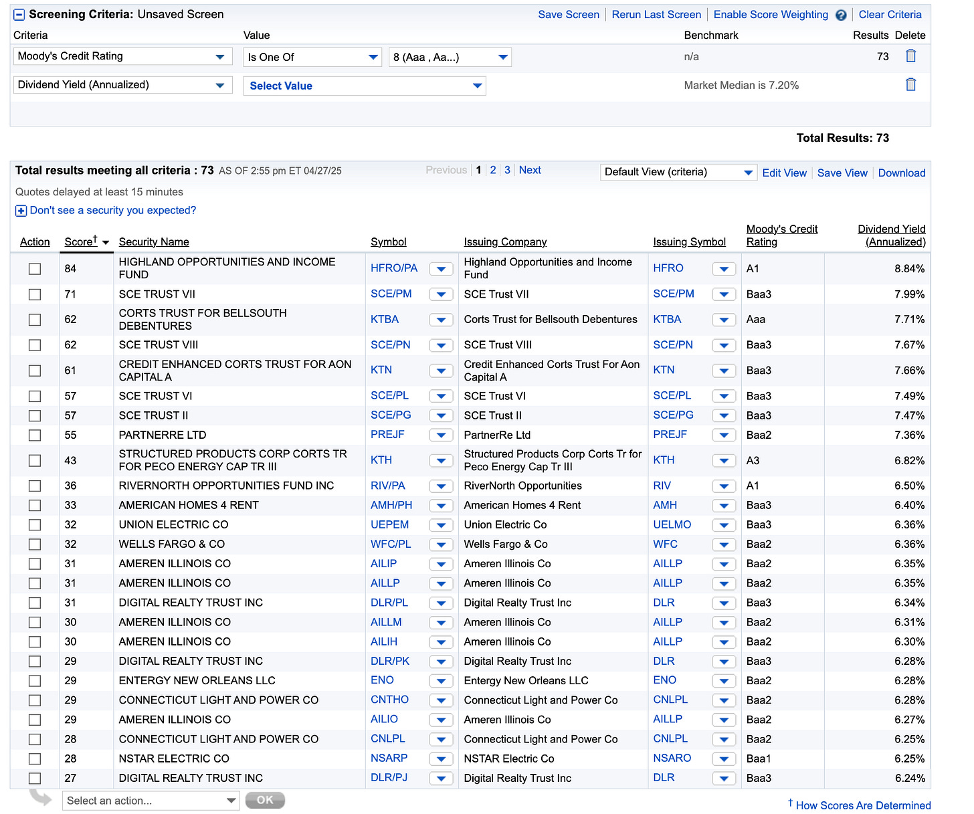Open the Default View (criteria) dropdown
Viewport: 974px width, 814px height.
click(x=678, y=172)
